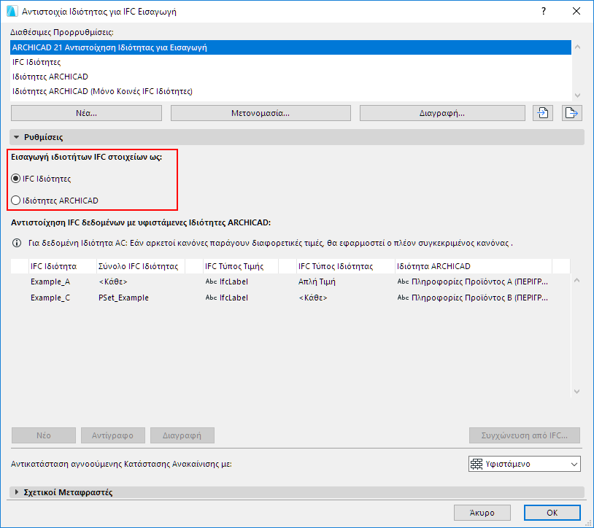
Task: Confirm with the OK button
Action: click(552, 513)
